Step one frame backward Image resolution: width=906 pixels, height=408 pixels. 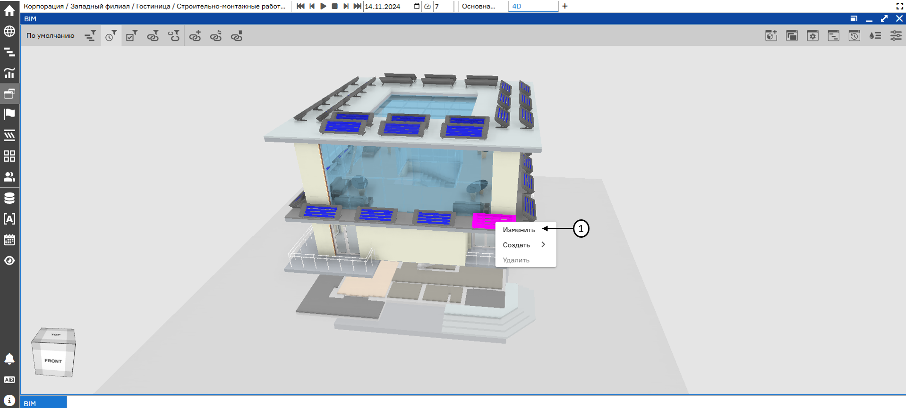(x=312, y=6)
